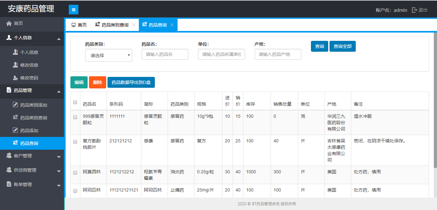Check the row for 复方氨酚烷胺片
Viewport: 437px width, 210px height.
[75, 142]
